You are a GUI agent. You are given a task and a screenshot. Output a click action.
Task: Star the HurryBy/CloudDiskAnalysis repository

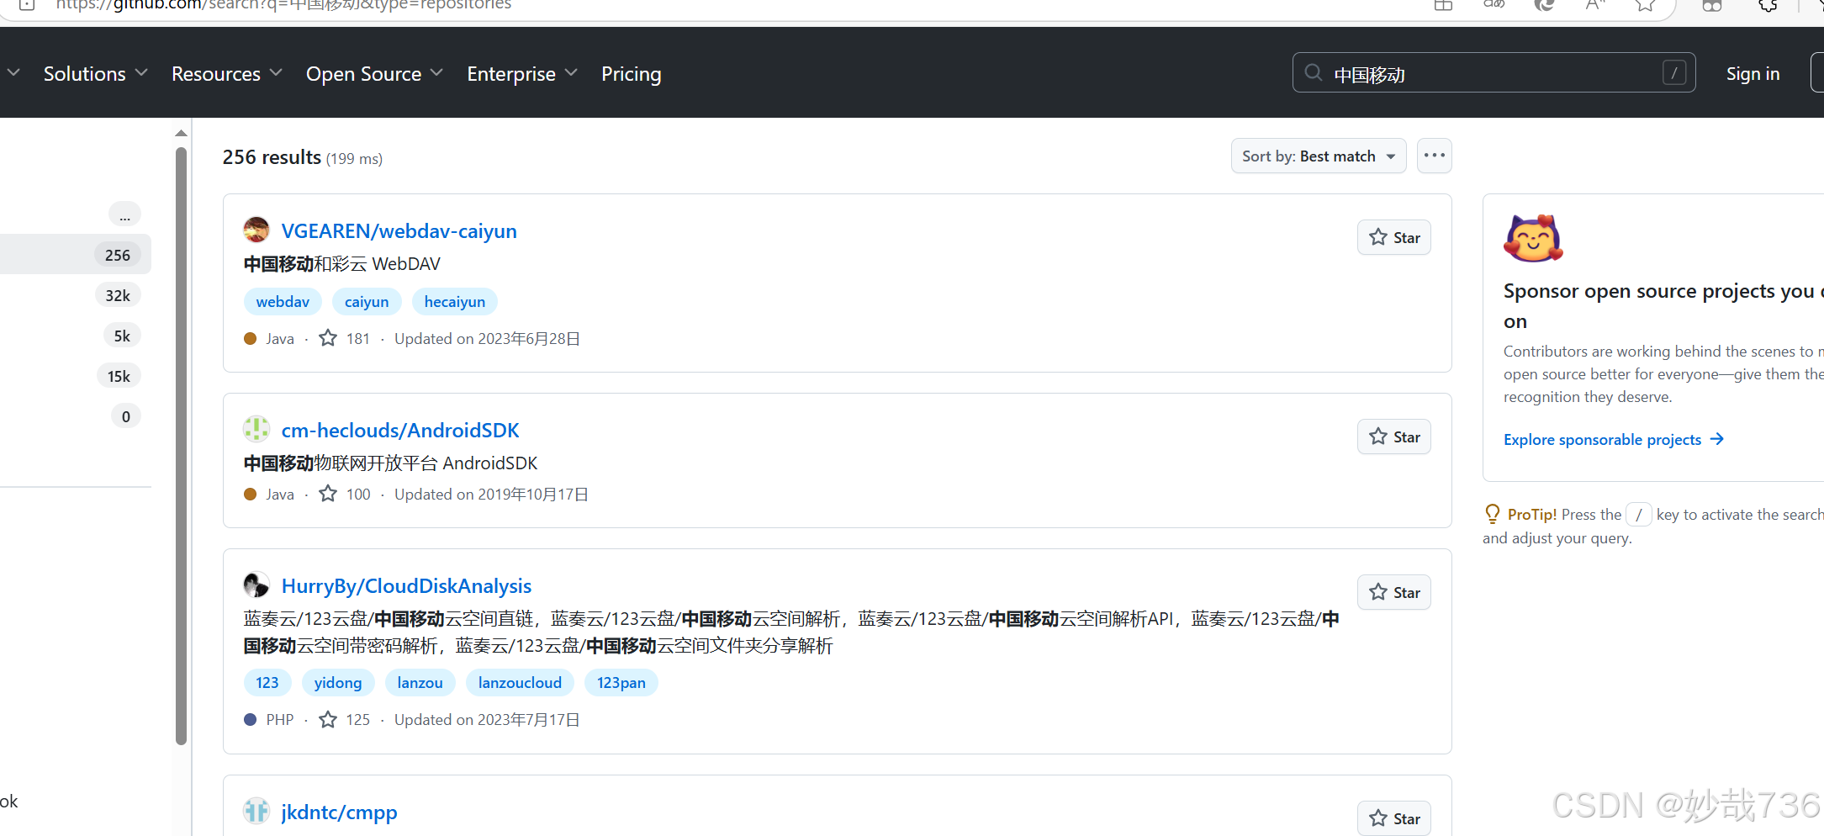(x=1394, y=592)
